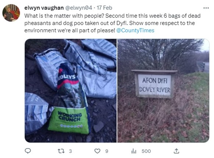Image resolution: width=214 pixels, height=158 pixels.
Task: Click the Working Crunch green bag in photo
Action: click(x=69, y=120)
